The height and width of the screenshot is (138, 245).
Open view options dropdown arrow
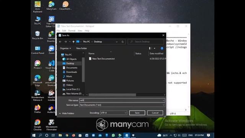point(155,48)
